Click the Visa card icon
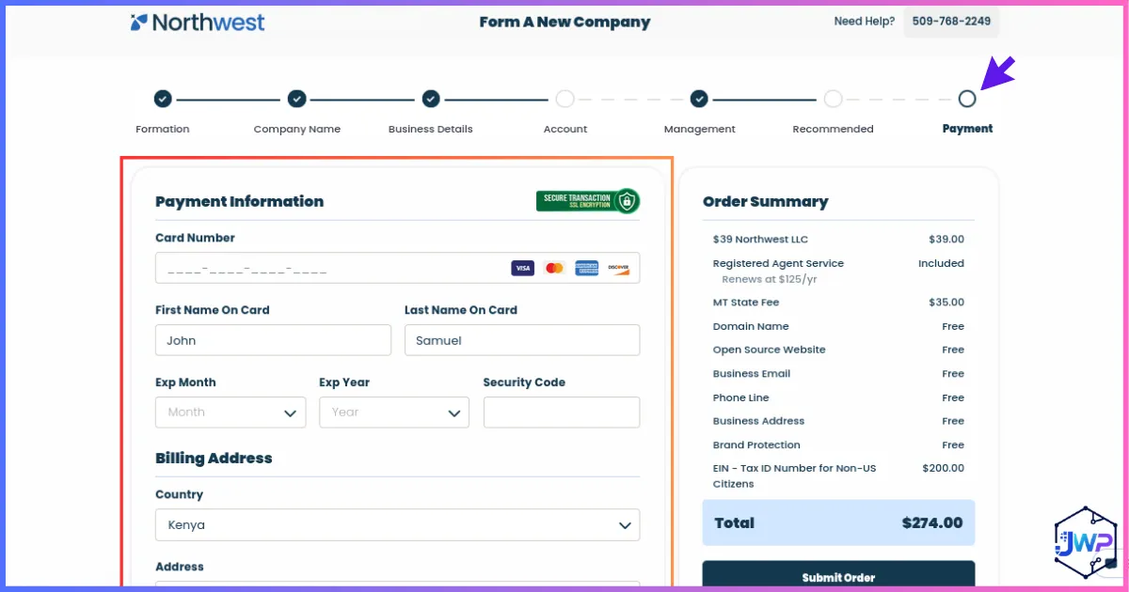Image resolution: width=1129 pixels, height=592 pixels. pos(523,269)
